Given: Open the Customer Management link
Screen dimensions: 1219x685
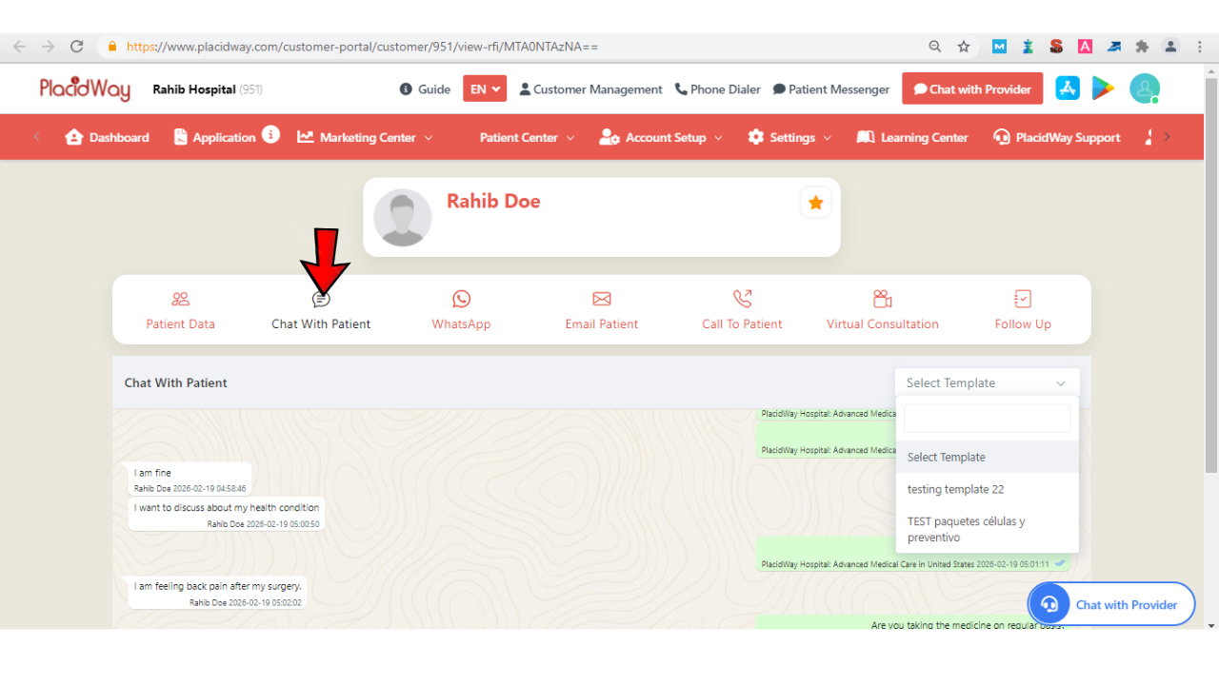Looking at the screenshot, I should pyautogui.click(x=590, y=89).
